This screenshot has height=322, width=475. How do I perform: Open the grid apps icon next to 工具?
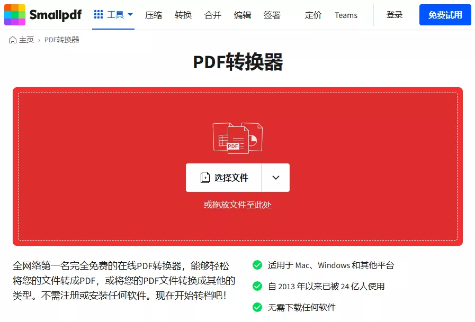(99, 14)
